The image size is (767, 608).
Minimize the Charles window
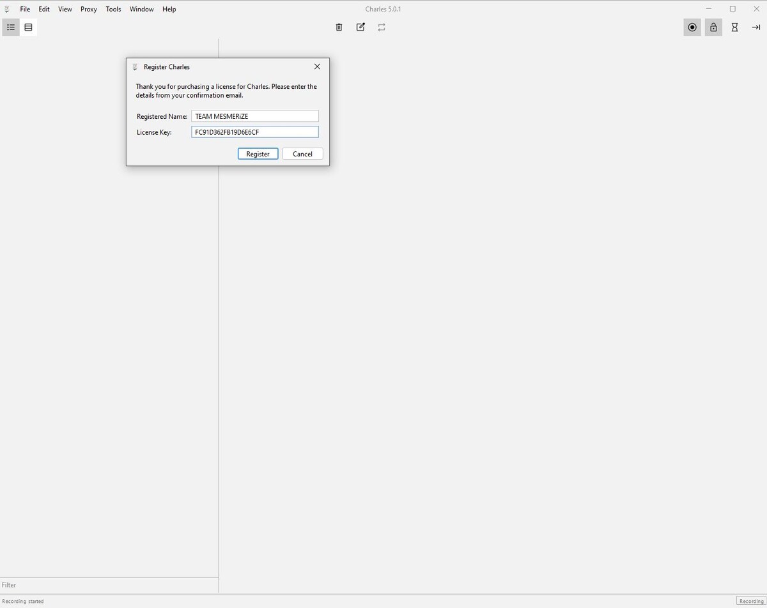(709, 9)
